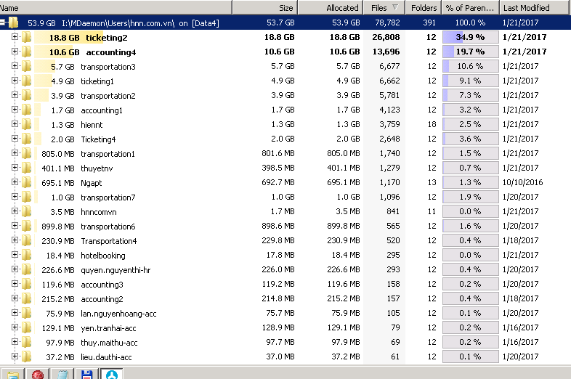Image resolution: width=571 pixels, height=379 pixels.
Task: Click the folder icon of ticketing2
Action: click(27, 37)
